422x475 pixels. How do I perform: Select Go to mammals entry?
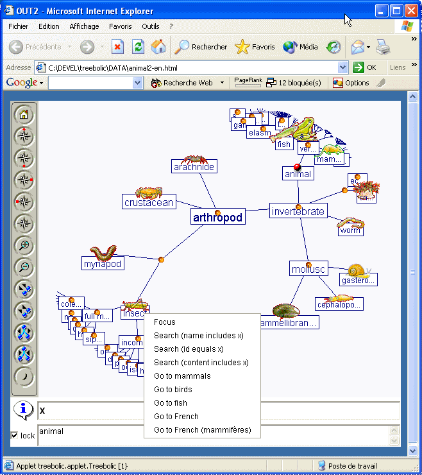(x=202, y=376)
